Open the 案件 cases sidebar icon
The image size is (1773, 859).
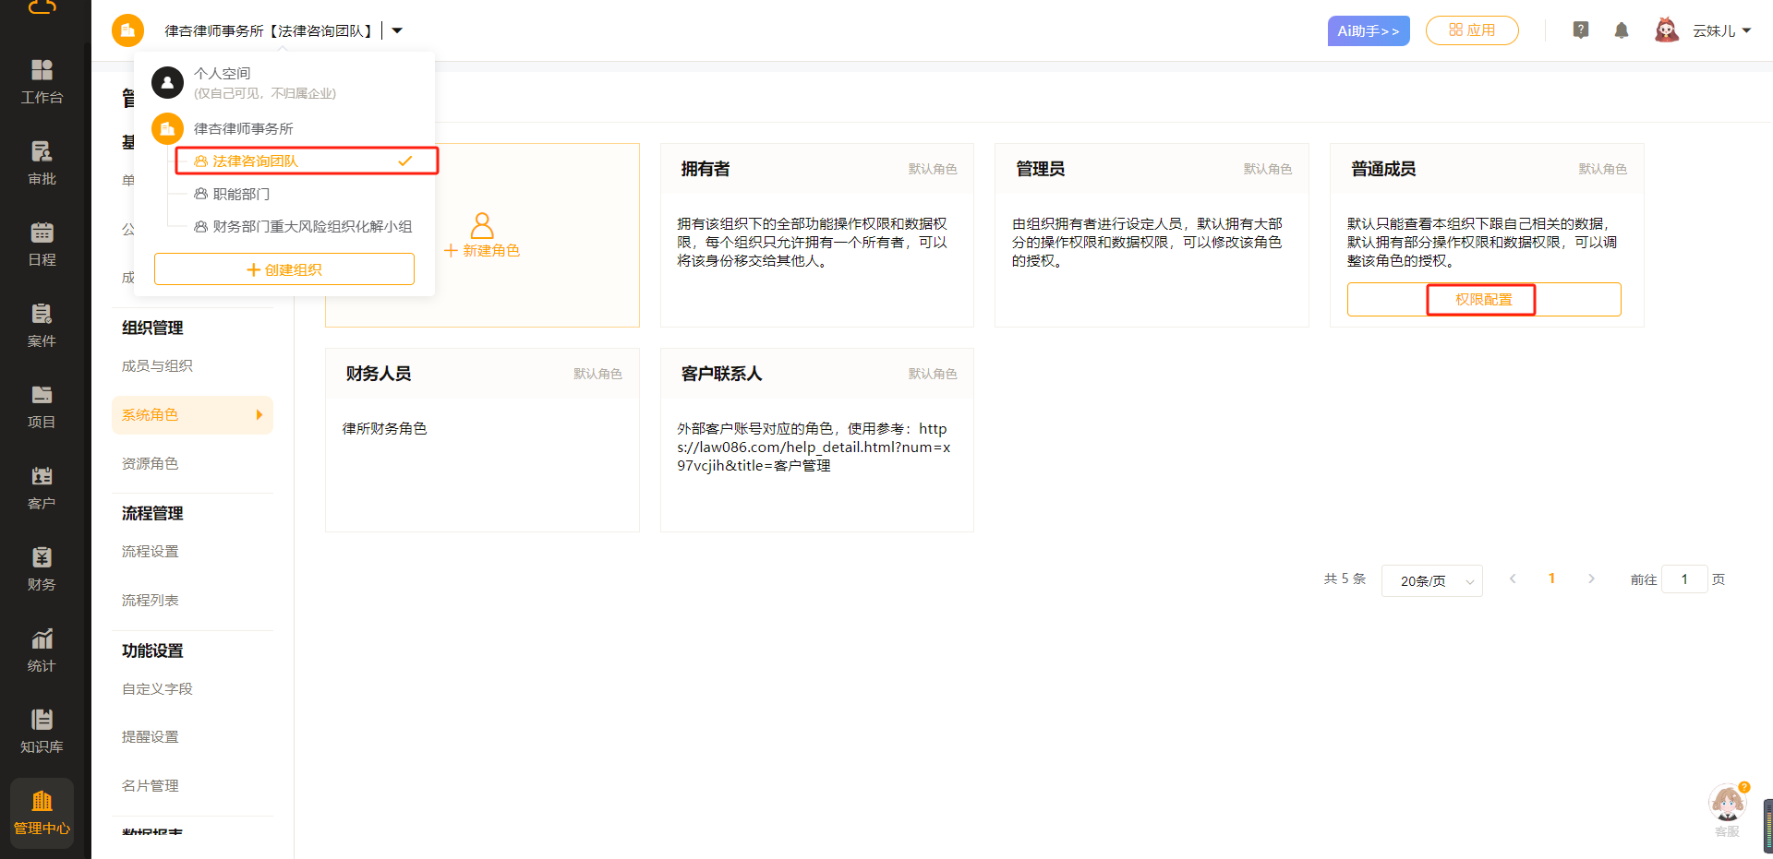point(42,325)
